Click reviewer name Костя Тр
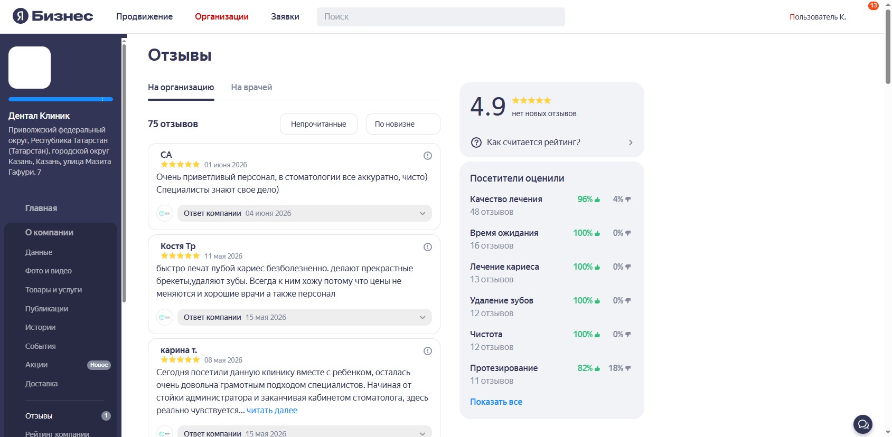Image resolution: width=892 pixels, height=437 pixels. click(178, 246)
